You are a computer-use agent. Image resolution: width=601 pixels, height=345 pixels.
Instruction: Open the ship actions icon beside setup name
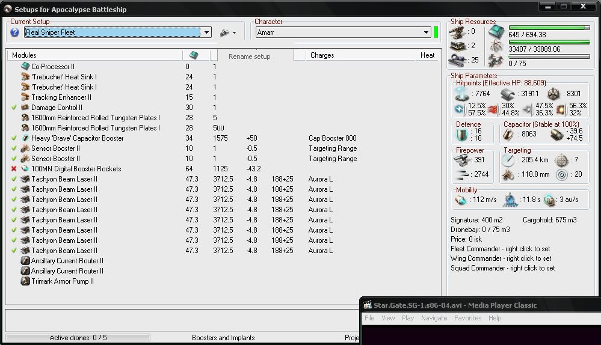point(224,33)
